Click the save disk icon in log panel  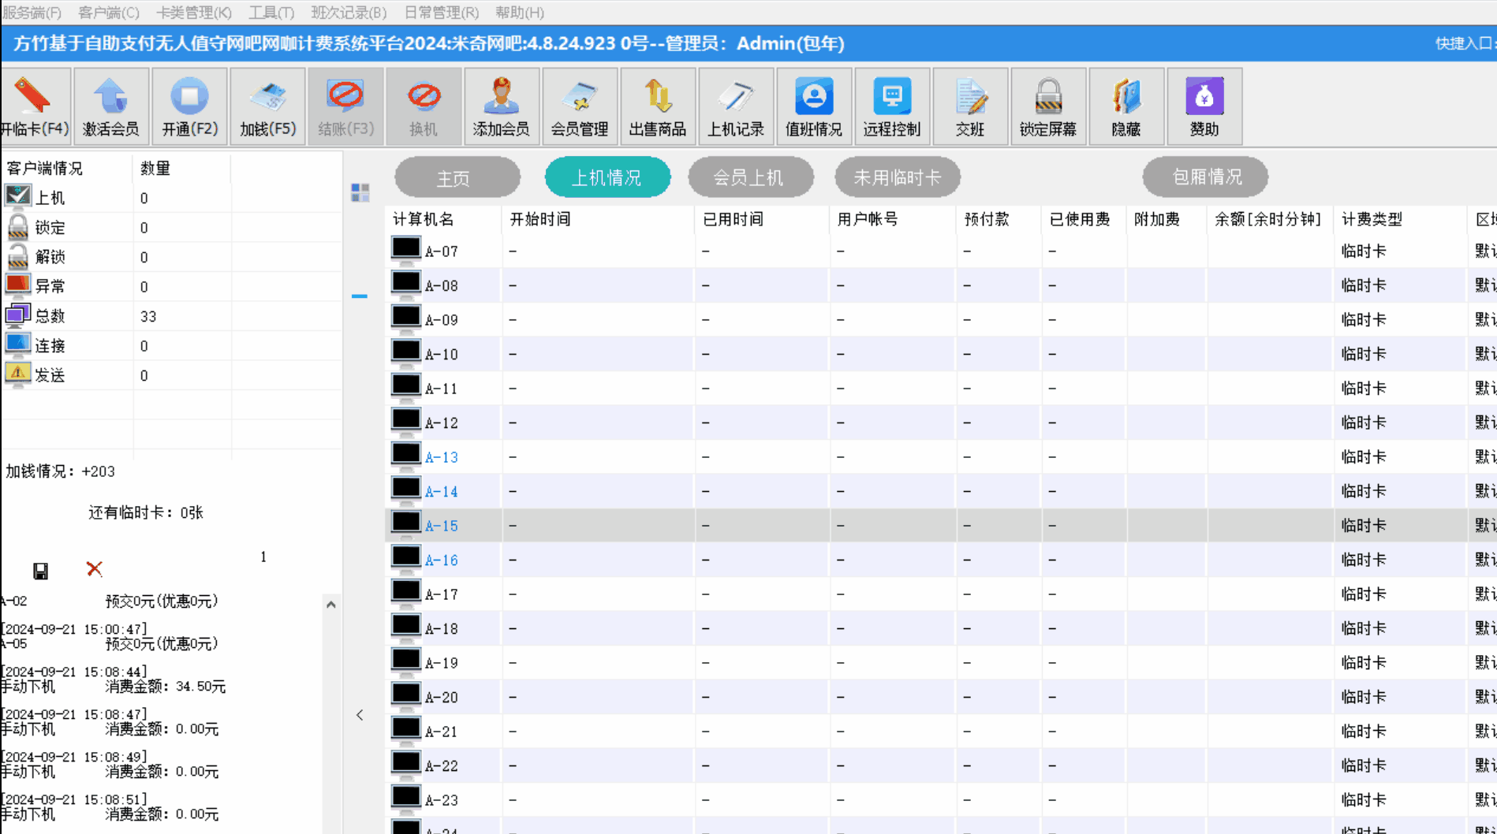[x=40, y=571]
